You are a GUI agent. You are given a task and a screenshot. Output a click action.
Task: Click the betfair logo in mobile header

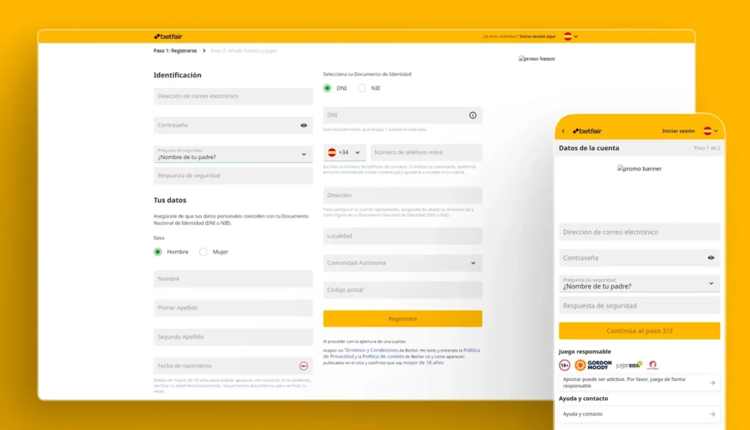pos(587,131)
